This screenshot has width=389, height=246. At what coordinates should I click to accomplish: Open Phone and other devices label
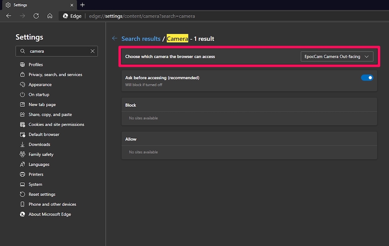52,204
